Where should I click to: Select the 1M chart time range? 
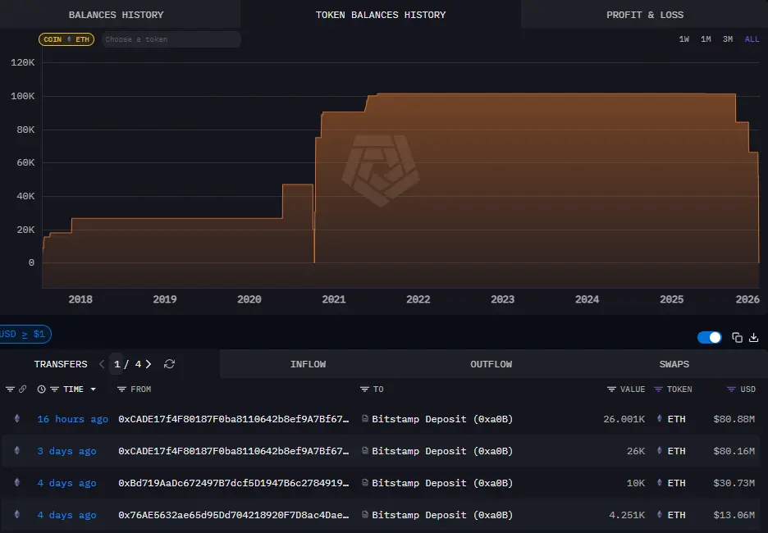coord(705,39)
